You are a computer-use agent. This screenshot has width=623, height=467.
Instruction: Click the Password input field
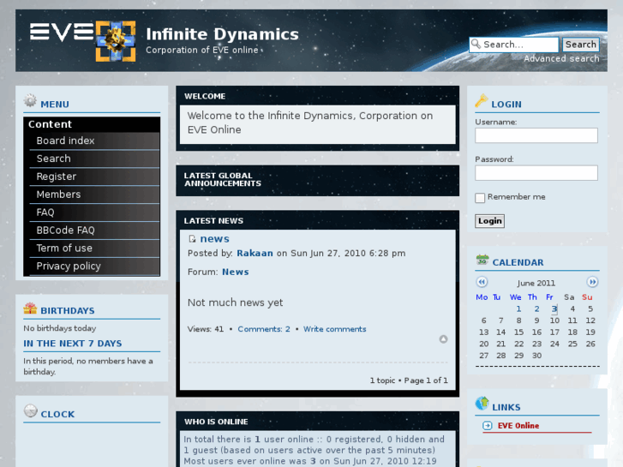tap(536, 173)
